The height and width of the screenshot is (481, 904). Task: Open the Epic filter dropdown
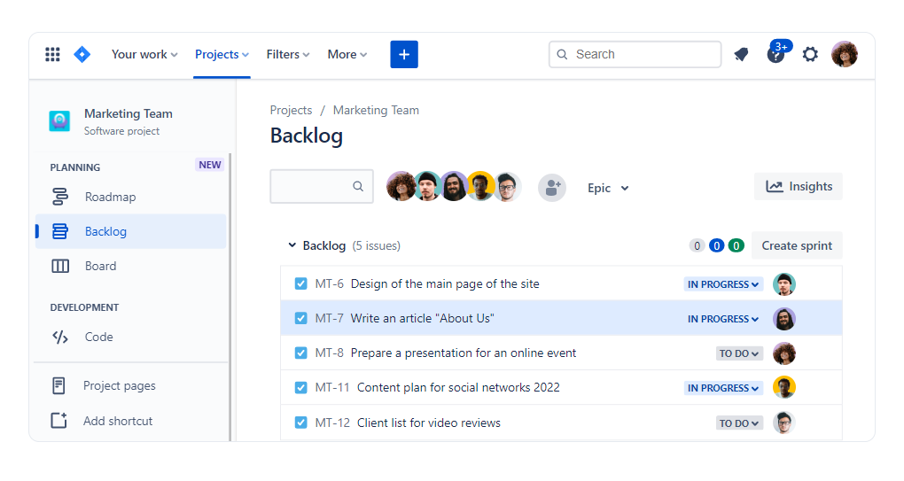tap(608, 188)
